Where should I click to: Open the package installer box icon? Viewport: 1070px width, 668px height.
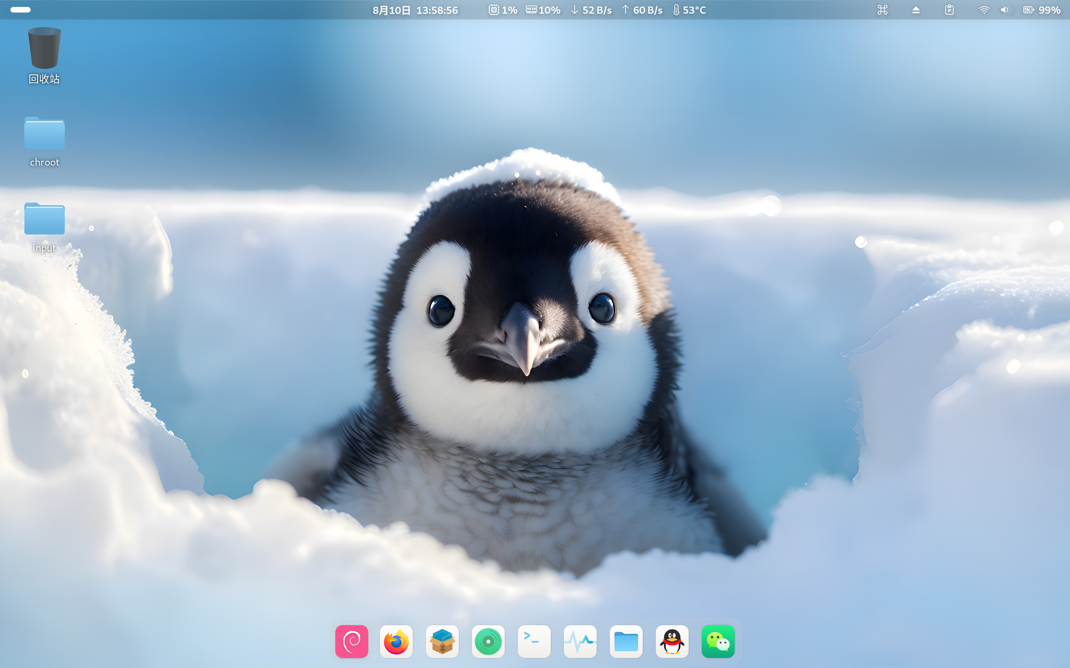[x=442, y=641]
